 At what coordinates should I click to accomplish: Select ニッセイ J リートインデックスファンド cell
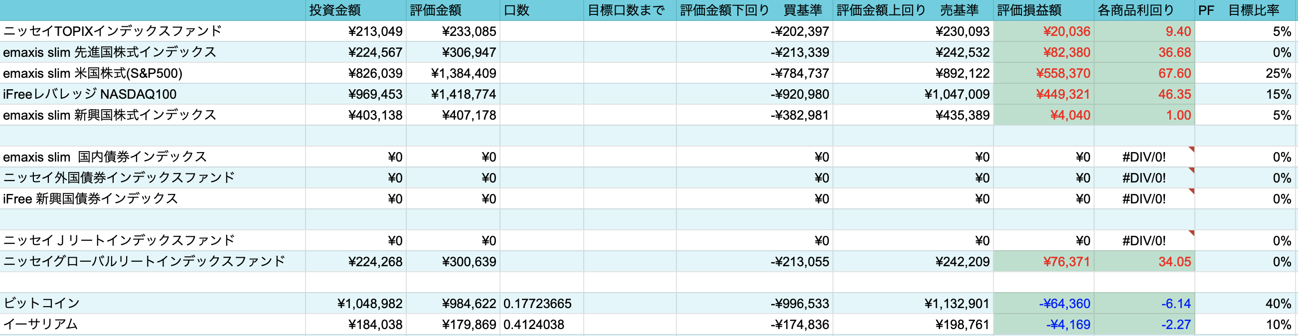pyautogui.click(x=153, y=241)
